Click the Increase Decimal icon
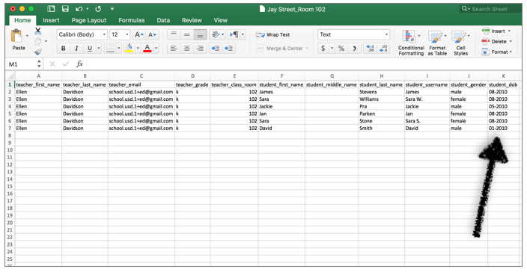 click(370, 49)
